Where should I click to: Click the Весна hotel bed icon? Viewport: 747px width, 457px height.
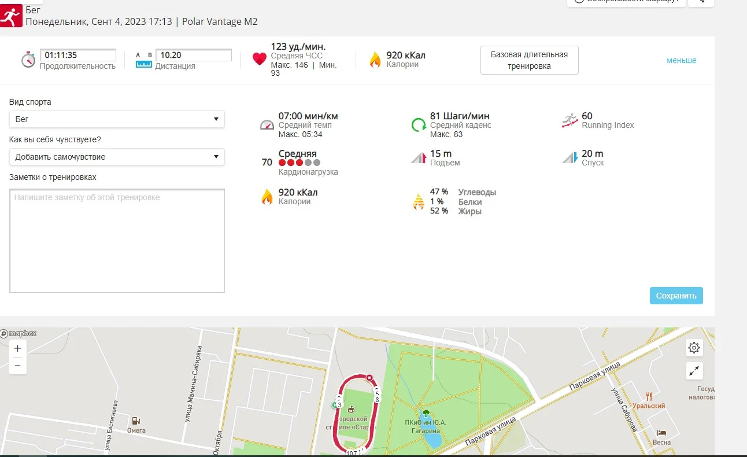tap(662, 433)
